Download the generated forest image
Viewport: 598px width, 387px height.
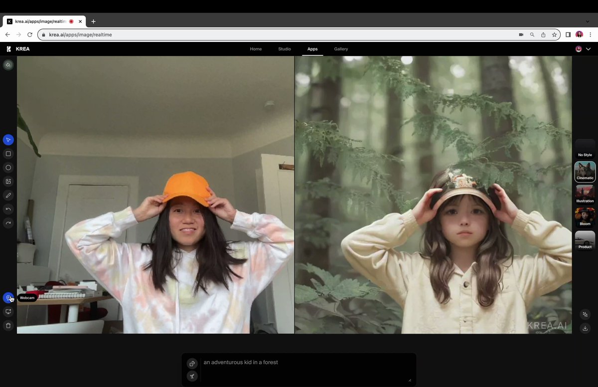pyautogui.click(x=585, y=329)
